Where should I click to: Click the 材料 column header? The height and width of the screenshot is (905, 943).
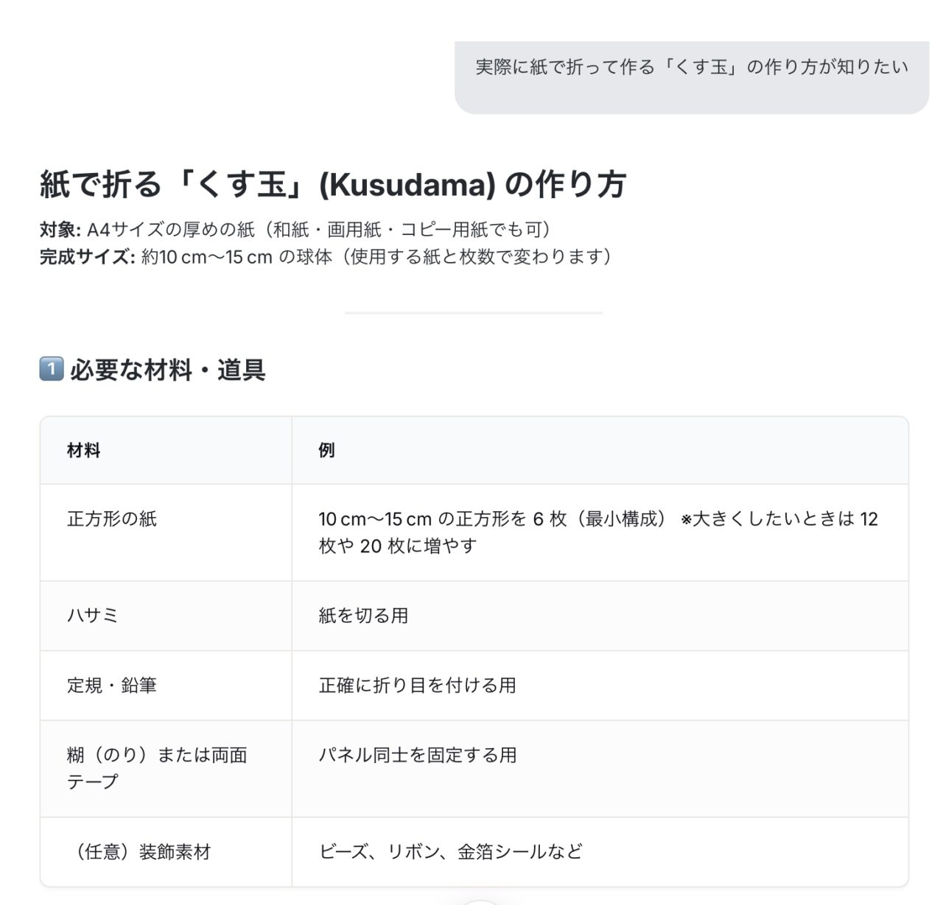click(x=83, y=451)
